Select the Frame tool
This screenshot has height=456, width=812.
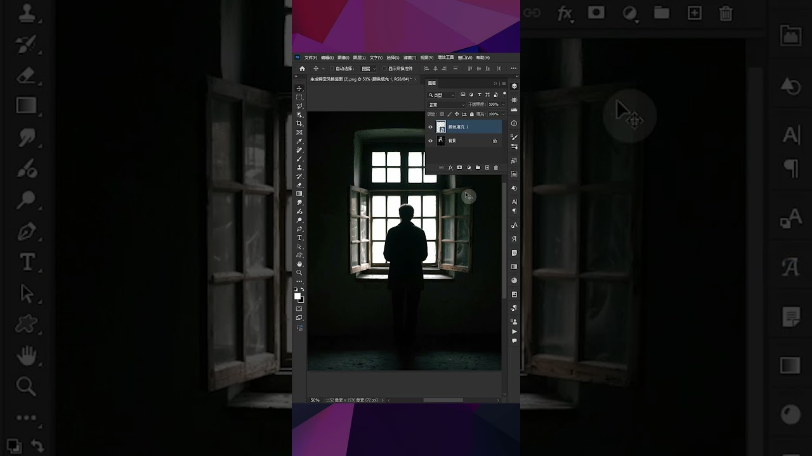point(299,132)
